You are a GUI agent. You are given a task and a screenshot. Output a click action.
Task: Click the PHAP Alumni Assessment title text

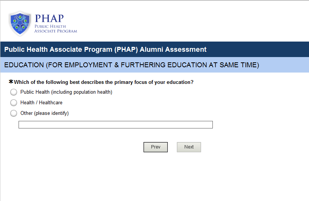point(105,49)
